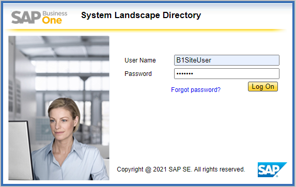This screenshot has width=296, height=187.
Task: Open the Forgot password? link
Action: click(x=196, y=90)
